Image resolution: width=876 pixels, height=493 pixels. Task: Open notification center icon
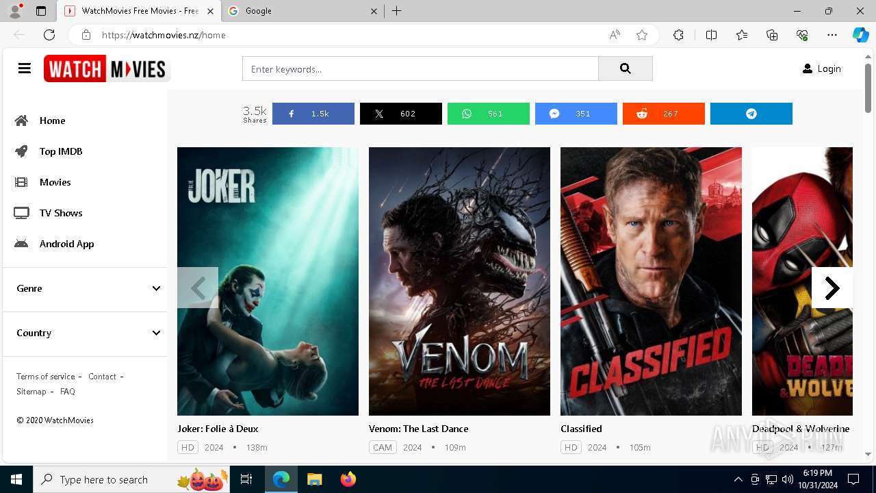853,479
